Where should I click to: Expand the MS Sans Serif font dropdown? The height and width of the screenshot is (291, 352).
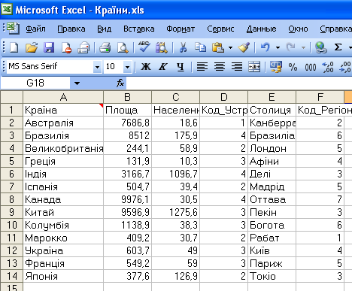click(x=97, y=67)
